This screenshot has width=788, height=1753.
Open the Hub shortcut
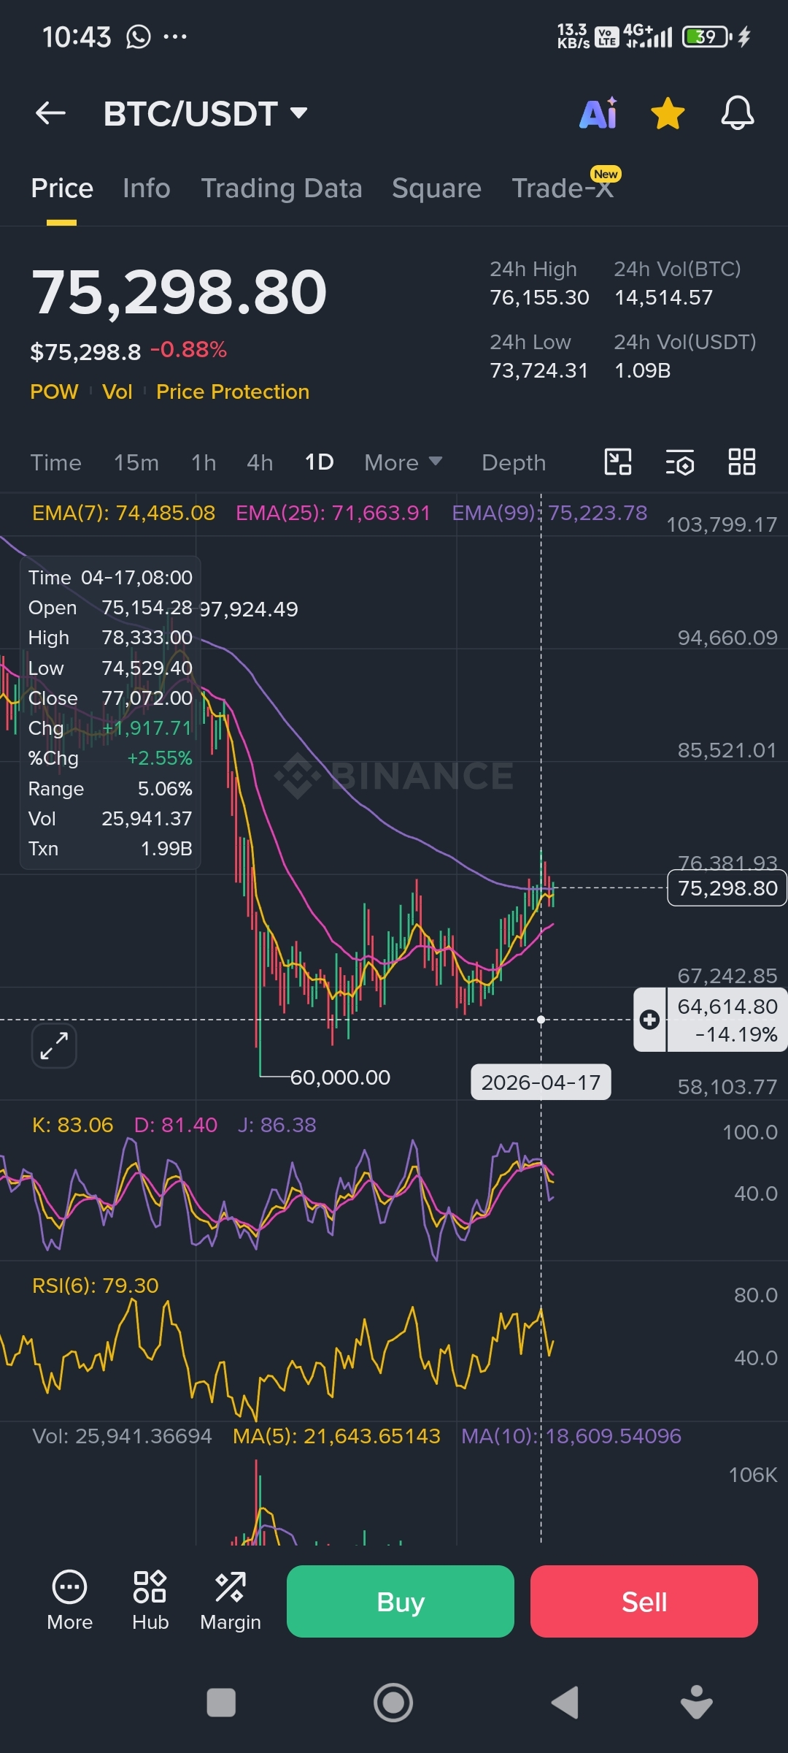[x=150, y=1601]
